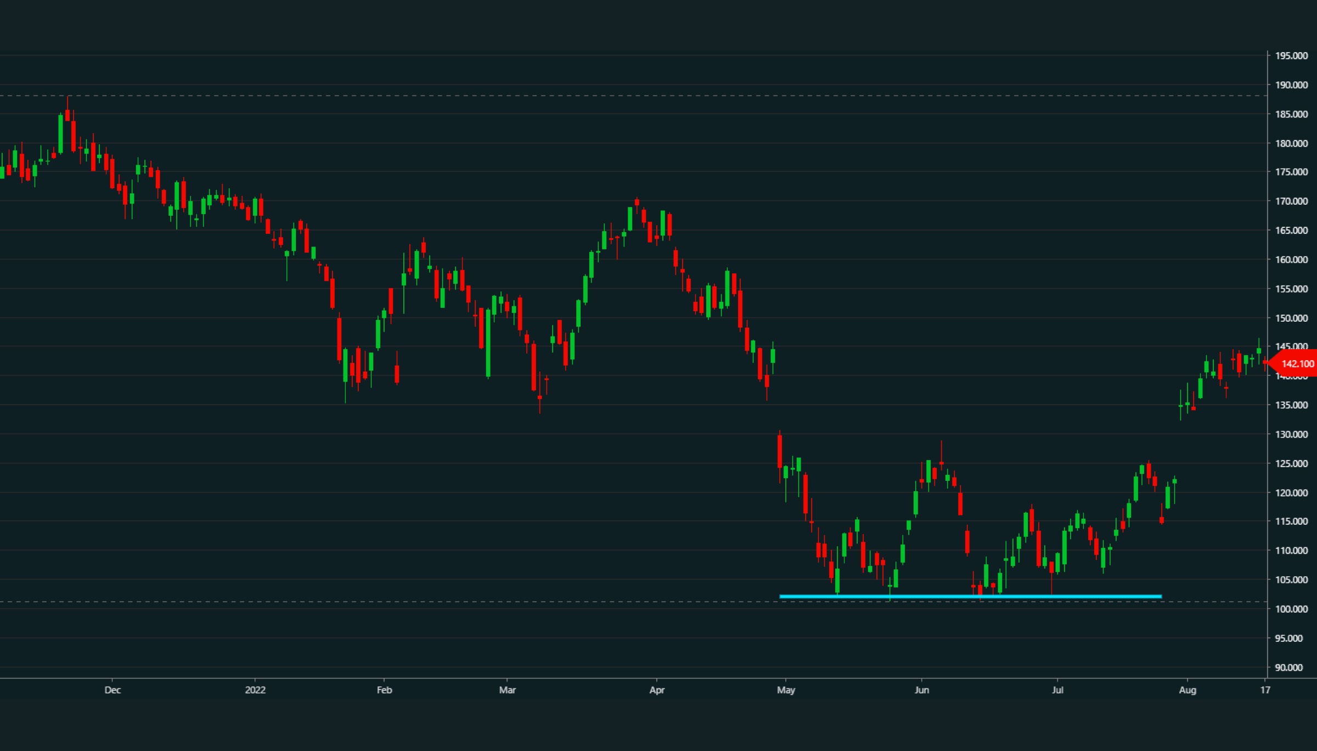Click the 155.000 price axis label
1317x751 pixels.
(x=1291, y=289)
